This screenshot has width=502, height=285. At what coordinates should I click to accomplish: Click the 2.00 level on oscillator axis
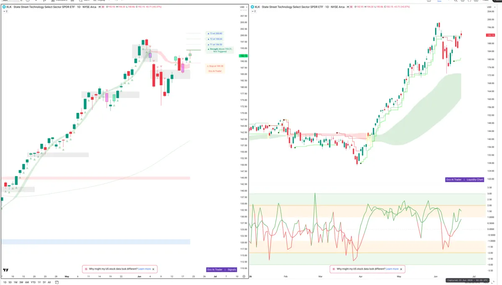(489, 206)
